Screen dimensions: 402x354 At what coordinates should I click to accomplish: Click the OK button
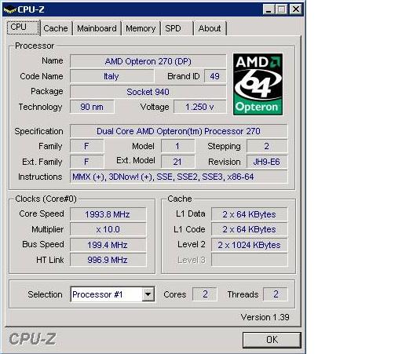272,340
